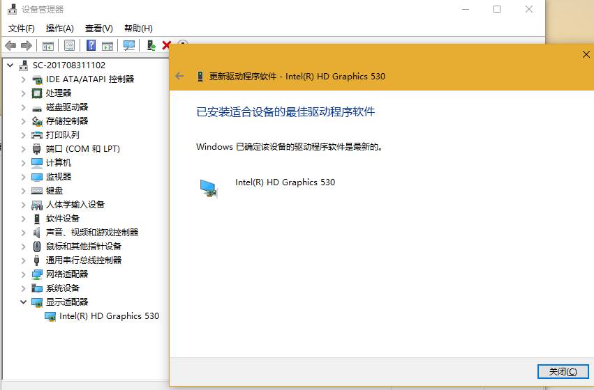594x390 pixels.
Task: Expand the 计算机 node
Action: [x=24, y=163]
